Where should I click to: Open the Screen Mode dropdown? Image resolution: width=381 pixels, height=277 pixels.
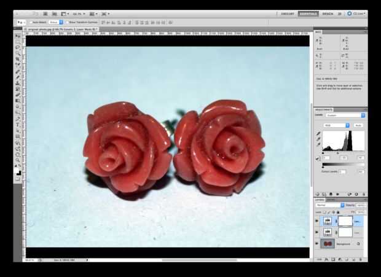[105, 14]
